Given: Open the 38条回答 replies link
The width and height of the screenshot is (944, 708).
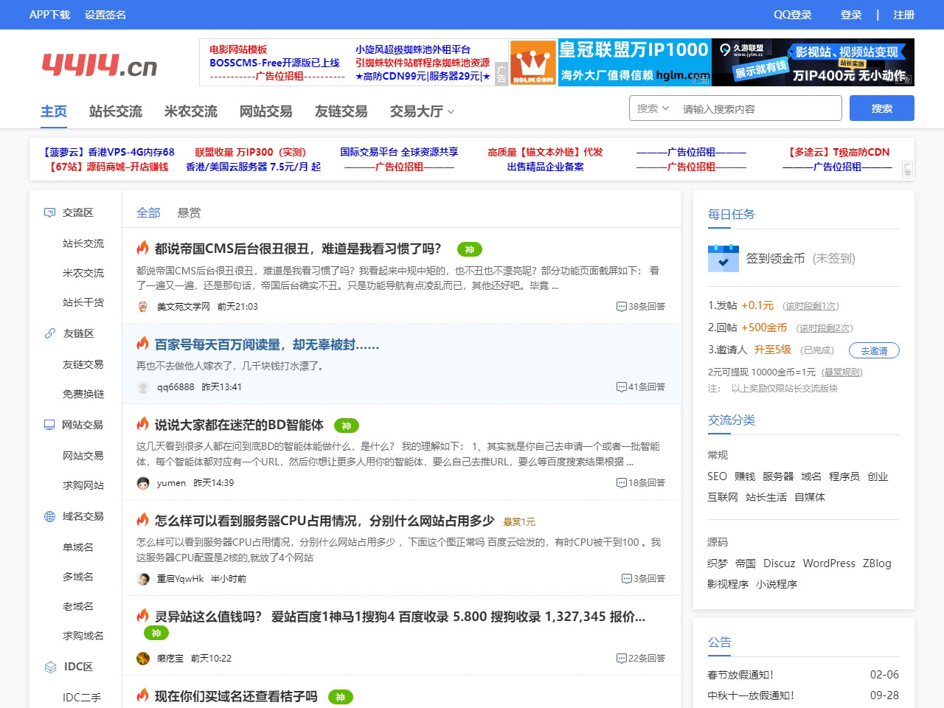Looking at the screenshot, I should (x=641, y=307).
